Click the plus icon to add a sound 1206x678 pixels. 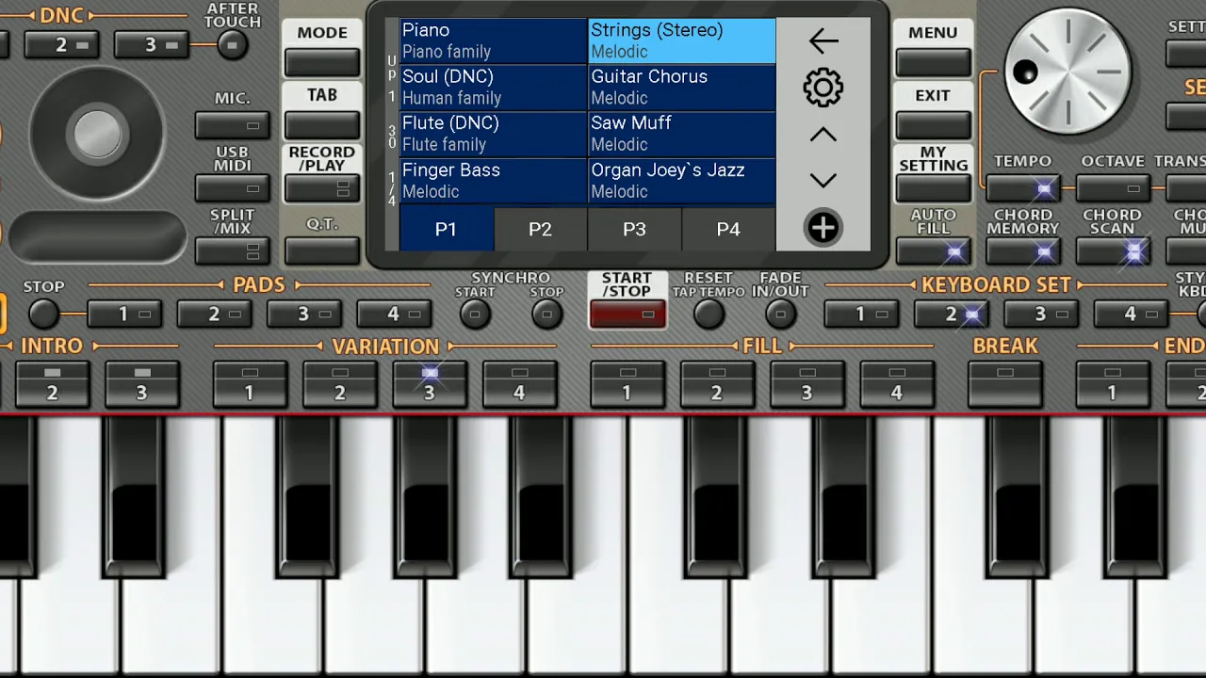click(823, 228)
